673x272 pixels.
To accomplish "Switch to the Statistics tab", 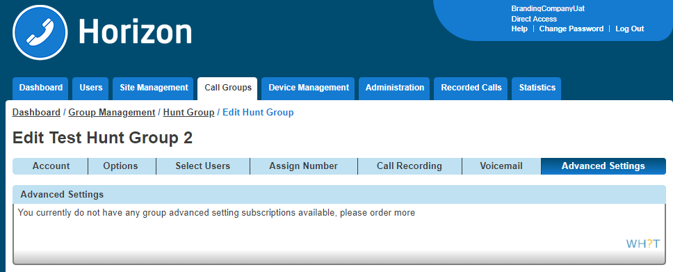I will (x=537, y=88).
